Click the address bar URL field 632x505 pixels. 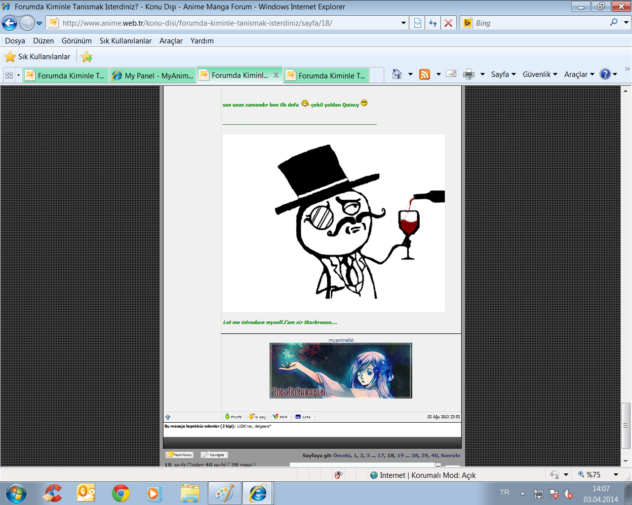223,23
